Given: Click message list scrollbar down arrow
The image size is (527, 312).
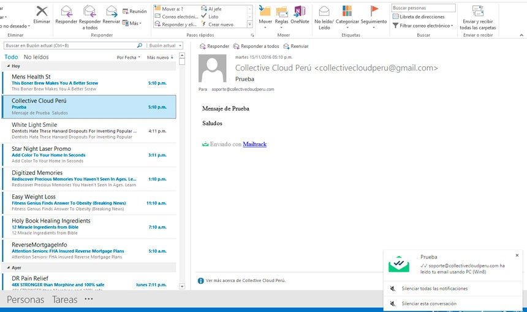Looking at the screenshot, I should (182, 286).
